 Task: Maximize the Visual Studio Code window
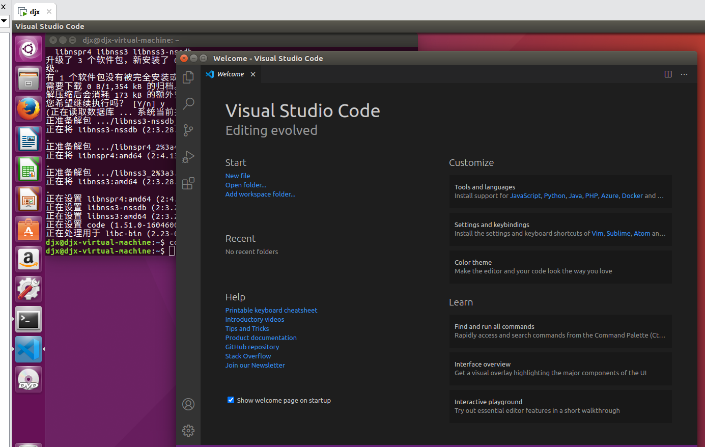click(203, 58)
